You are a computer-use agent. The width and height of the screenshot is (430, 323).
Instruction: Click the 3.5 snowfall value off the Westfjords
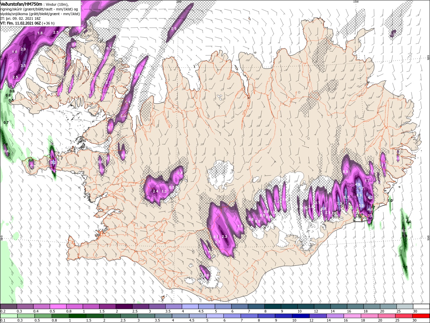click(x=23, y=66)
